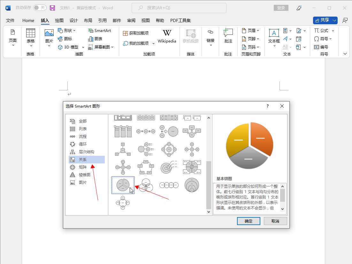The image size is (352, 264).
Task: Select the 全部 category in dialog
Action: click(87, 121)
